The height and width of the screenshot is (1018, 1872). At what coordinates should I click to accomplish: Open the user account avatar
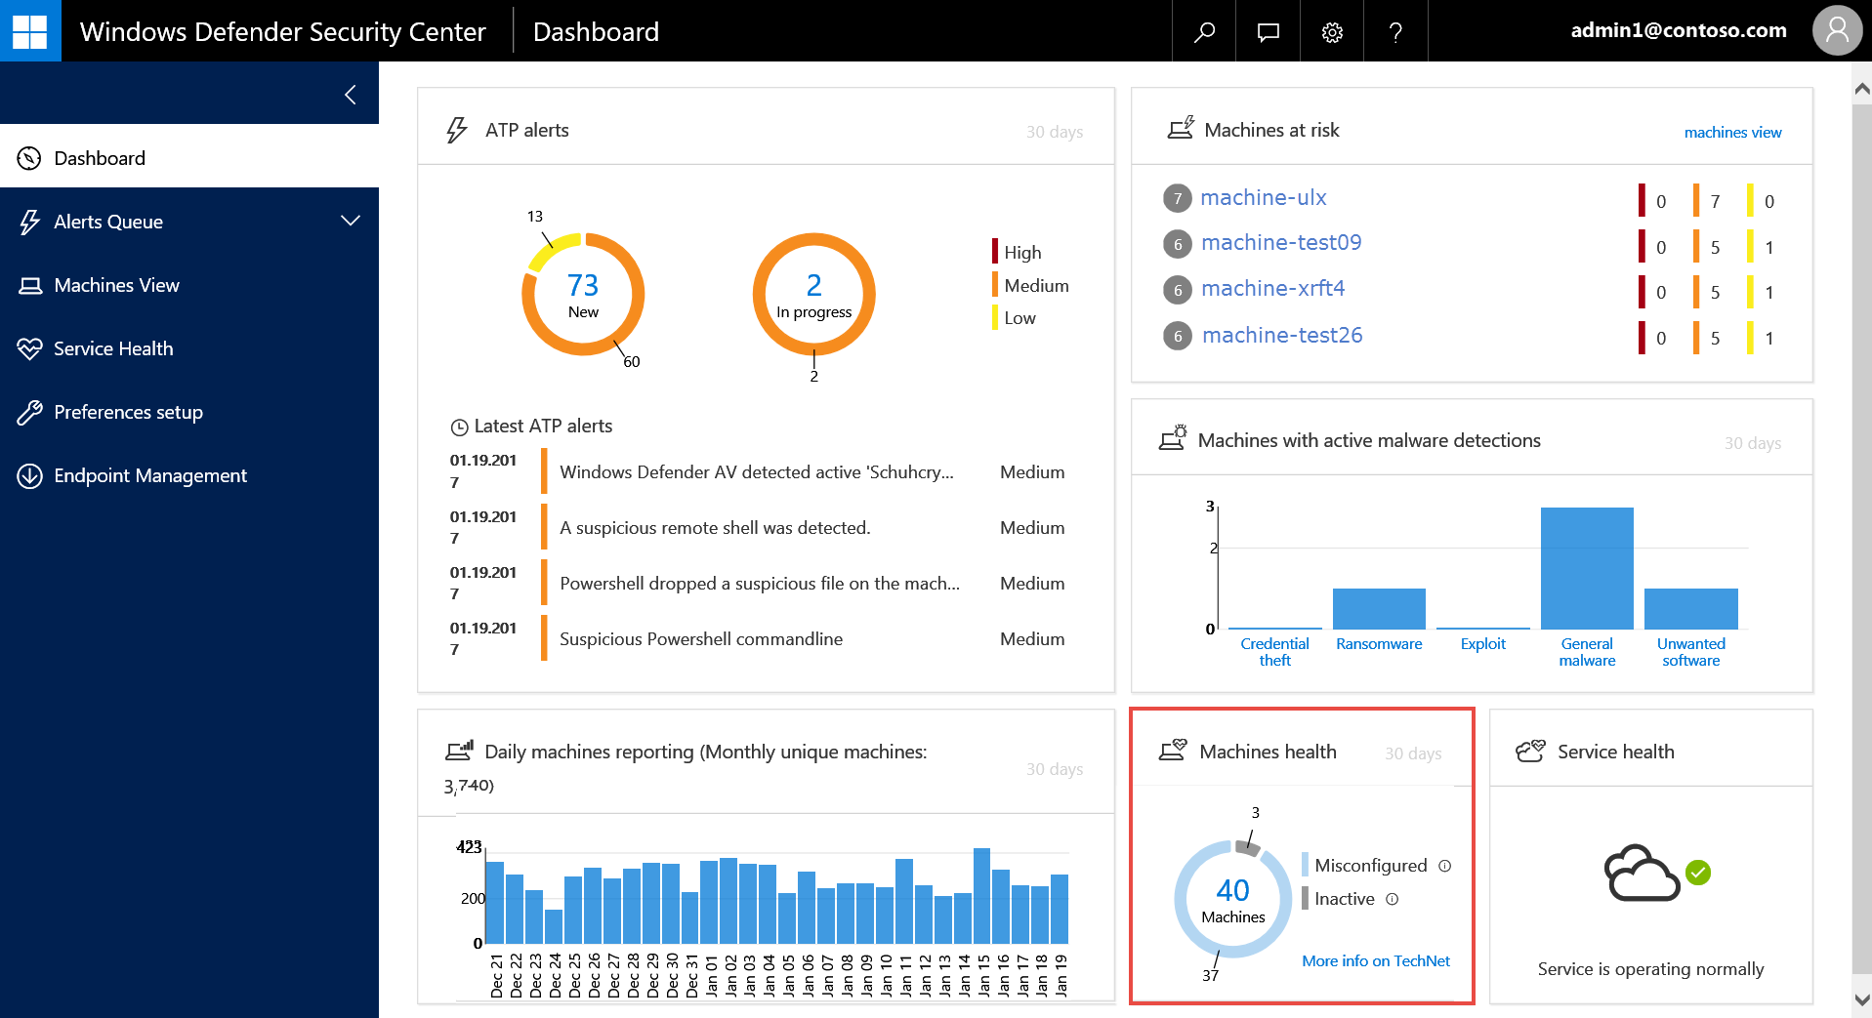tap(1837, 31)
